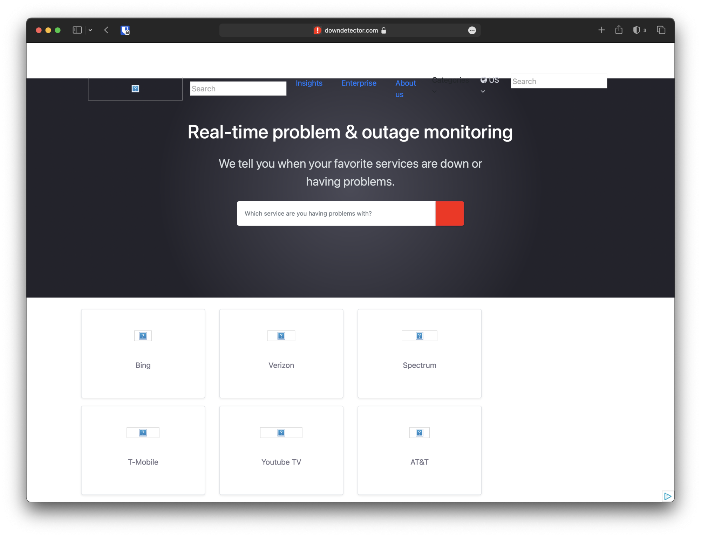This screenshot has height=537, width=701.
Task: Toggle the Safari sidebar panel
Action: (77, 30)
